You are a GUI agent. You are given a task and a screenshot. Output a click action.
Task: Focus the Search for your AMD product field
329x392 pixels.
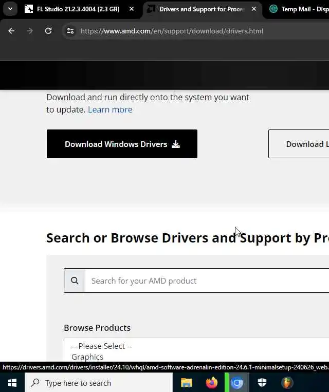[x=207, y=281]
